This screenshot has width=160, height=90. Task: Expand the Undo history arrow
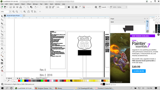pyautogui.click(x=38, y=7)
